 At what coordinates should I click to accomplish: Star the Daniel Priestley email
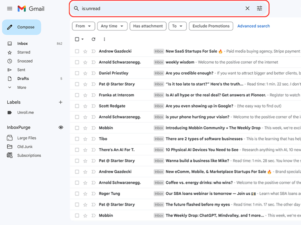pyautogui.click(x=85, y=73)
